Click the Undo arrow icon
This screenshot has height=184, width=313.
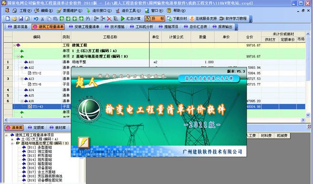[x=36, y=19]
